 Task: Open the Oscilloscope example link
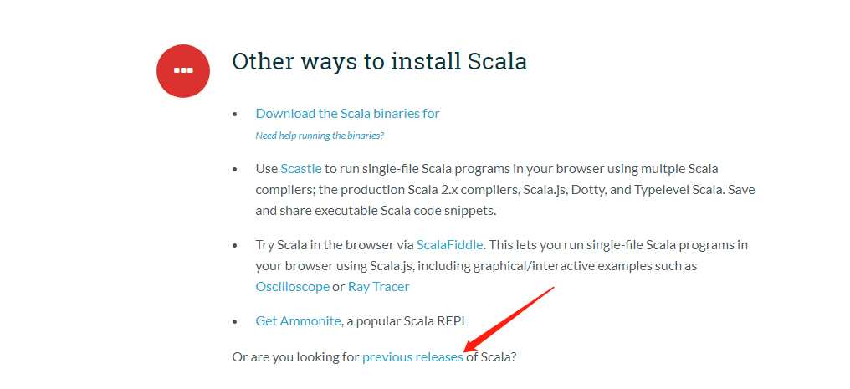coord(292,286)
